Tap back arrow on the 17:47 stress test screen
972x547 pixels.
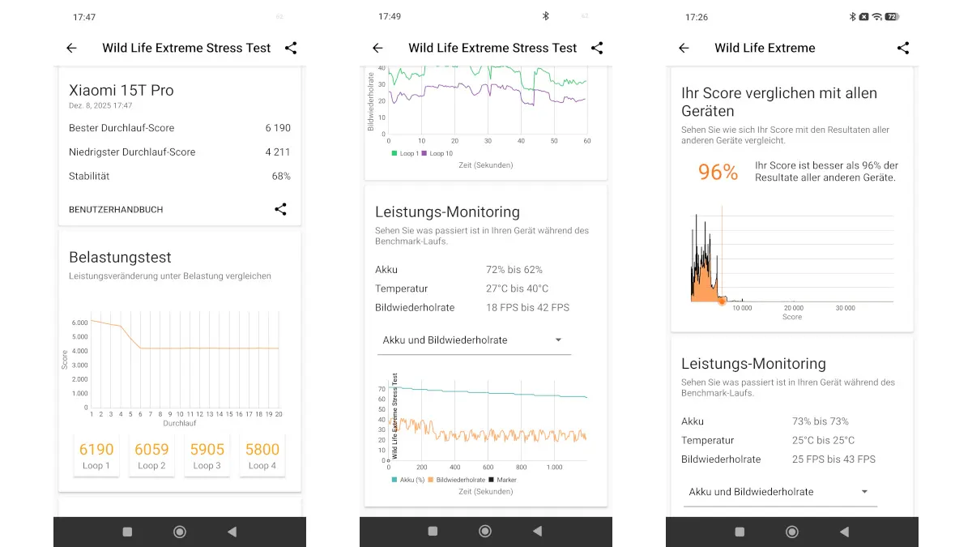tap(71, 48)
